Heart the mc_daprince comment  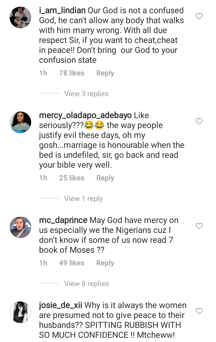(x=199, y=226)
